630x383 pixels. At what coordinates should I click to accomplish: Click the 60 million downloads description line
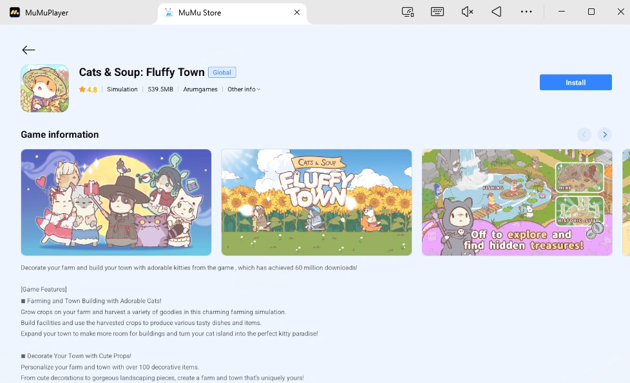[x=189, y=267]
